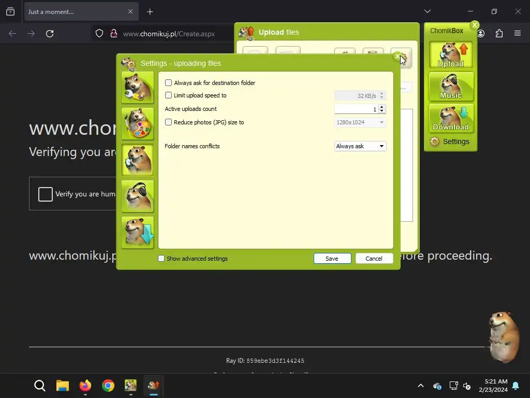Click the Settings dialog title hamster icon
Screen dimensions: 530x398
coord(129,64)
